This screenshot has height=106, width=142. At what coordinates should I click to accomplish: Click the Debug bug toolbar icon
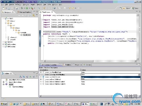click(22, 8)
